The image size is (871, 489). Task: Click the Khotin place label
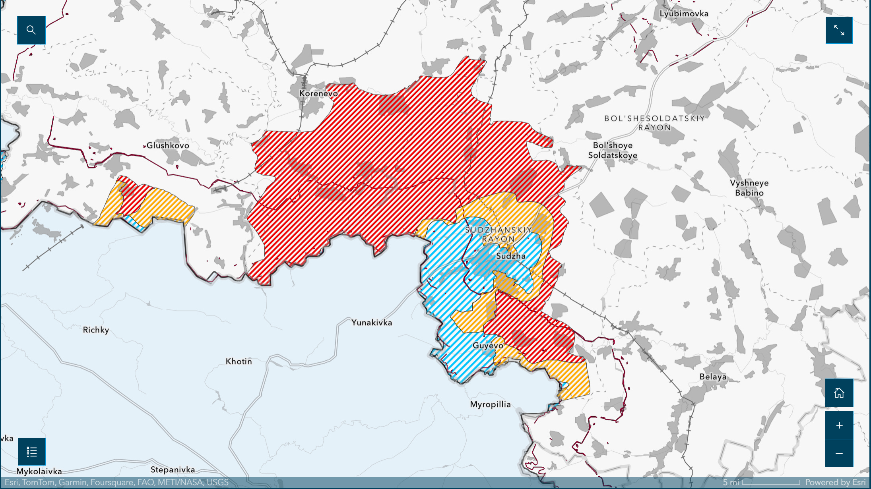click(239, 361)
